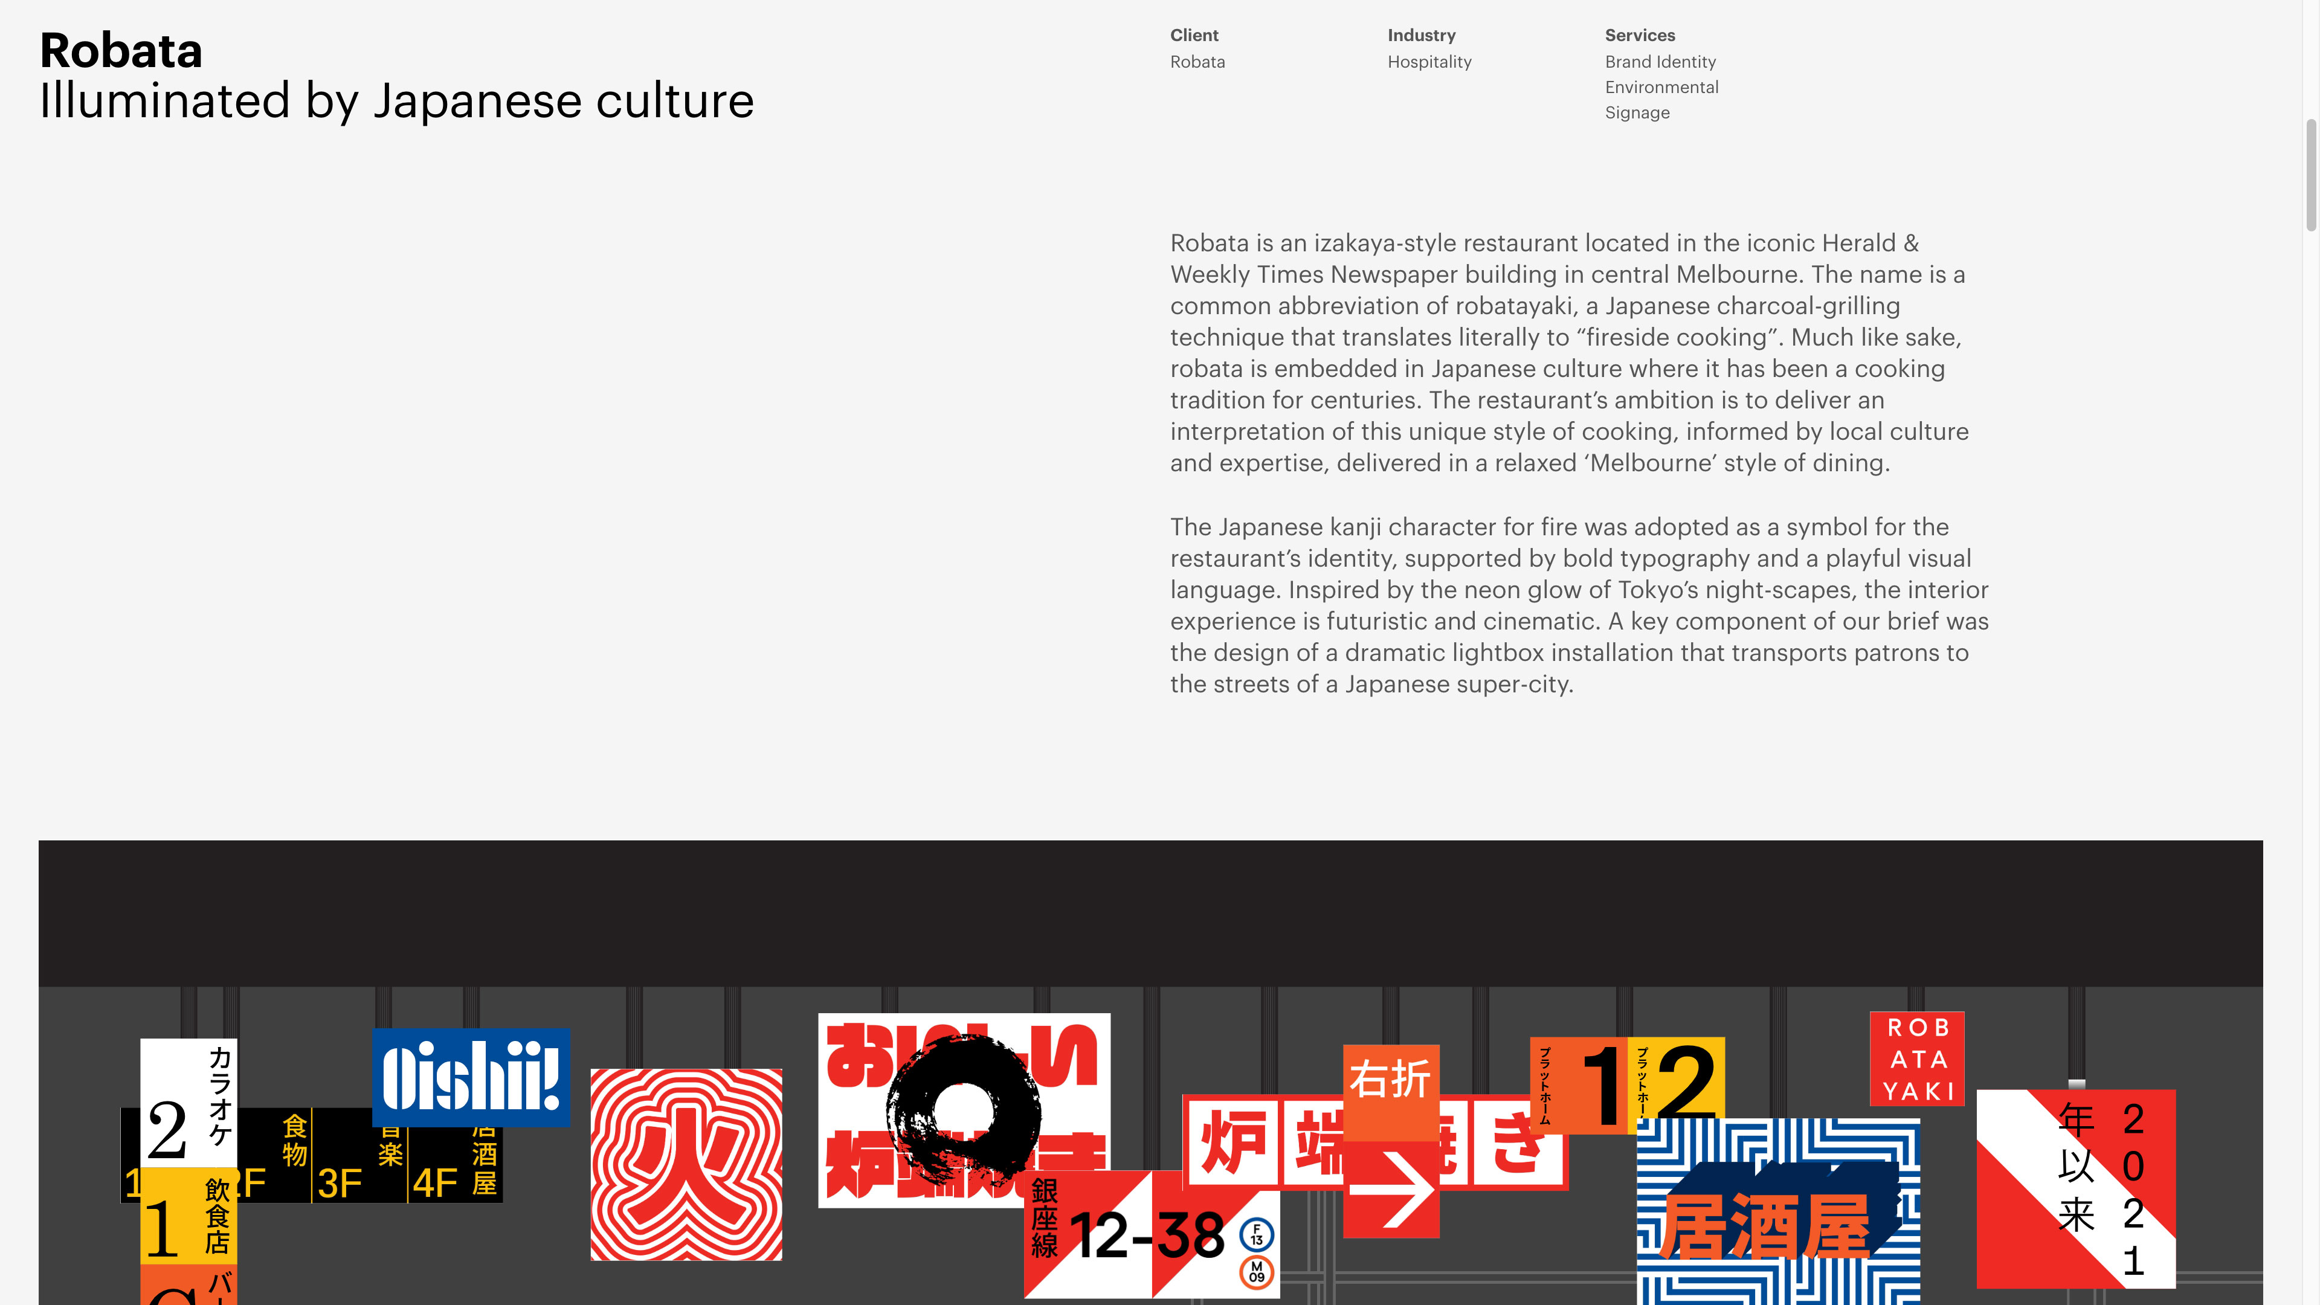Click the Environmental service text
Screen dimensions: 2320x1305
[x=1661, y=88]
